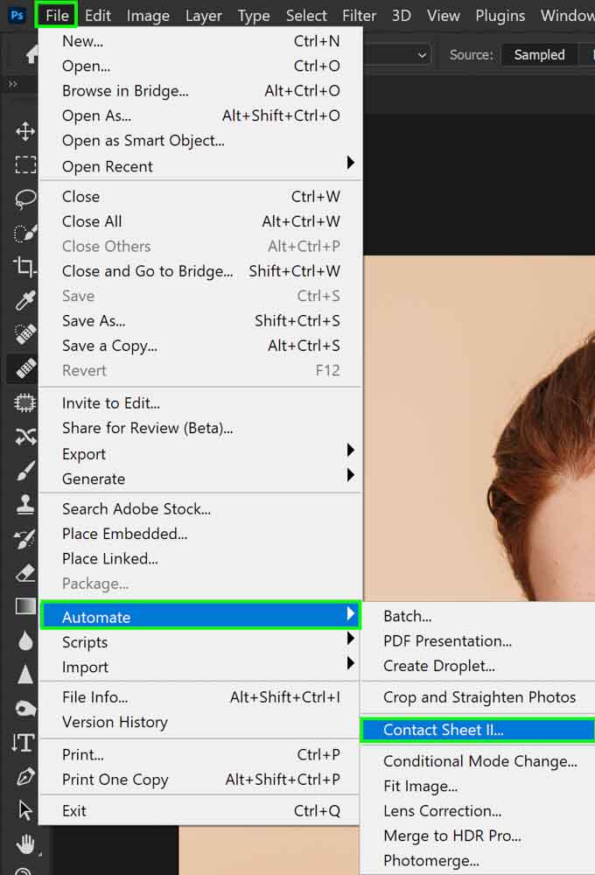The width and height of the screenshot is (595, 875).
Task: Choose the Eyedropper tool
Action: tap(24, 301)
